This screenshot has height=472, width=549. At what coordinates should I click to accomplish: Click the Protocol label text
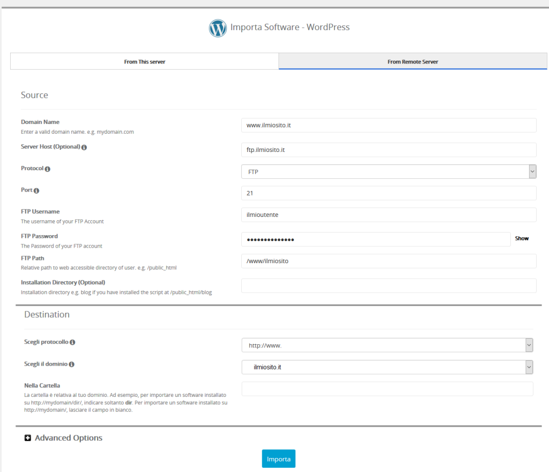coord(32,168)
